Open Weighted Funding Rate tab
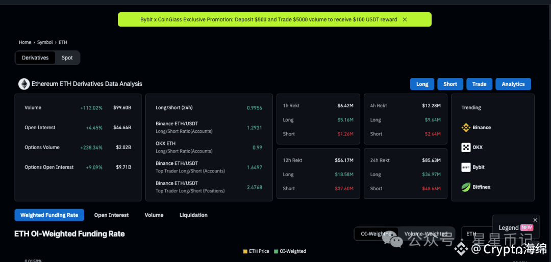 [49, 215]
